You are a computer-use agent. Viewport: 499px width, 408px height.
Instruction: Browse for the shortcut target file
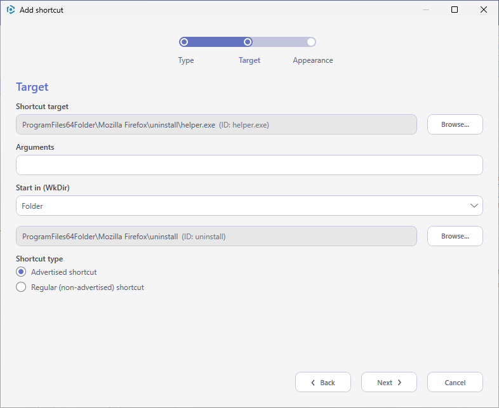[455, 124]
